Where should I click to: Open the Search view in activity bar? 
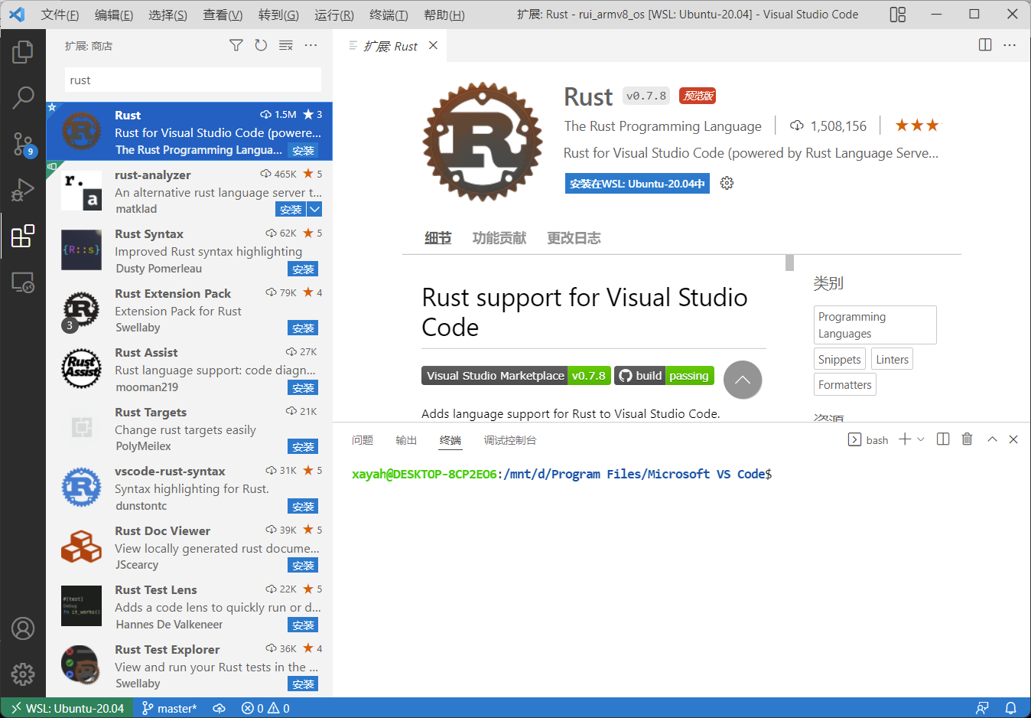pyautogui.click(x=23, y=97)
